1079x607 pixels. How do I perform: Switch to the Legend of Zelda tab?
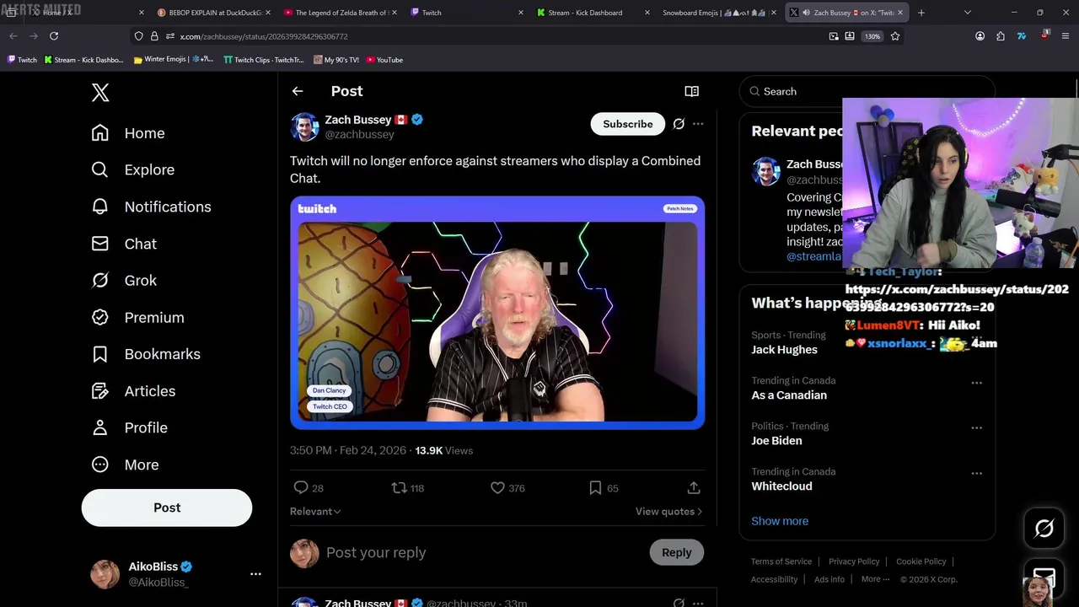[339, 13]
